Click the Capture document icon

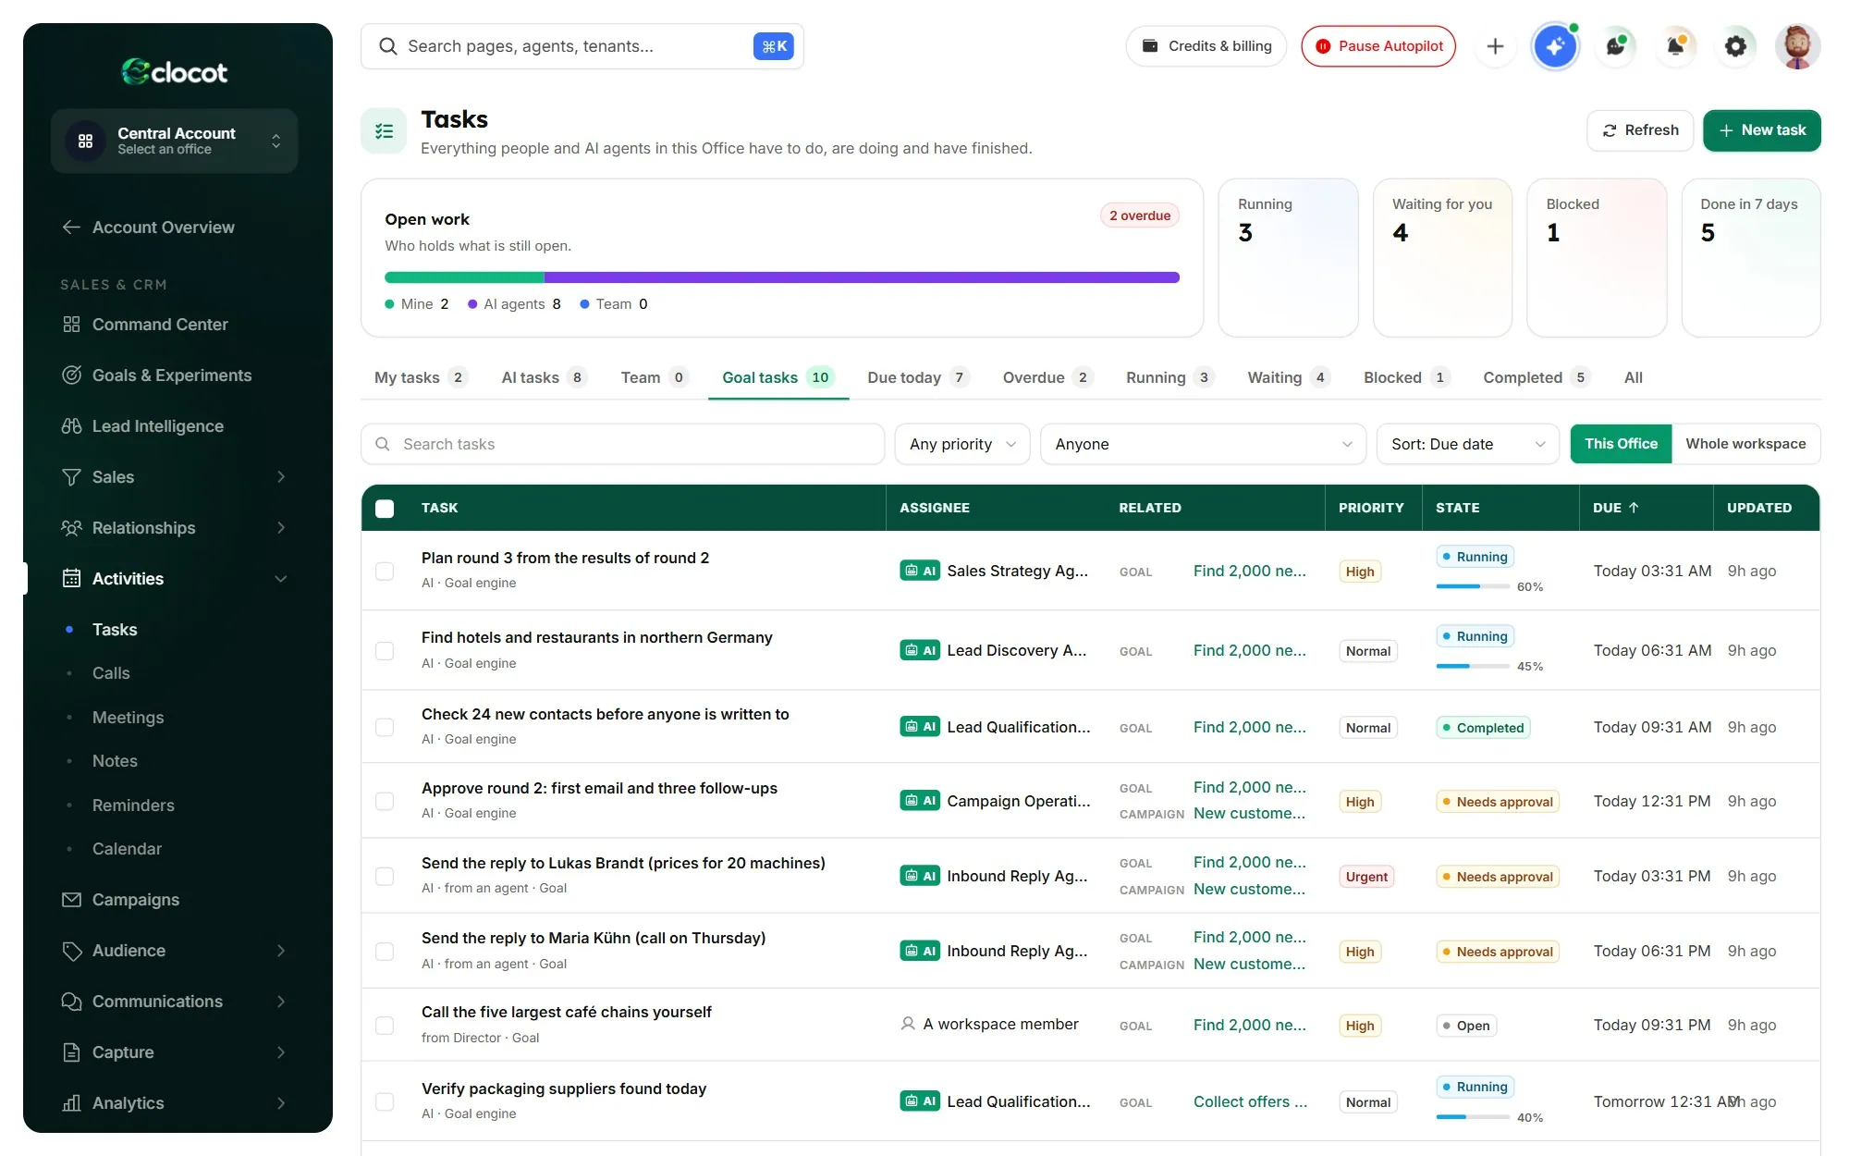(71, 1052)
